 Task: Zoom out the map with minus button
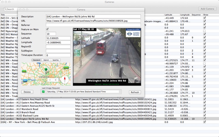(50, 80)
